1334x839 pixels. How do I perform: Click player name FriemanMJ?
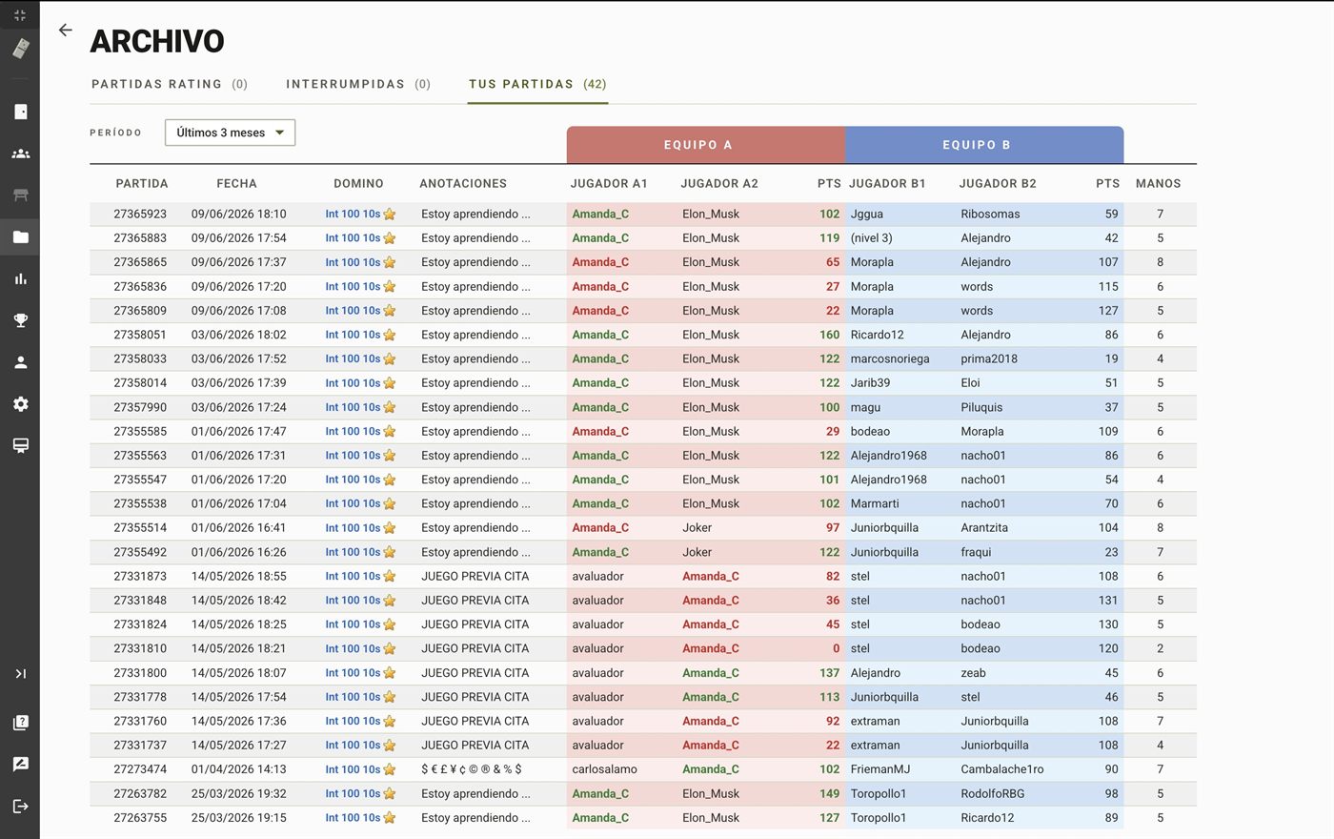[x=880, y=769]
